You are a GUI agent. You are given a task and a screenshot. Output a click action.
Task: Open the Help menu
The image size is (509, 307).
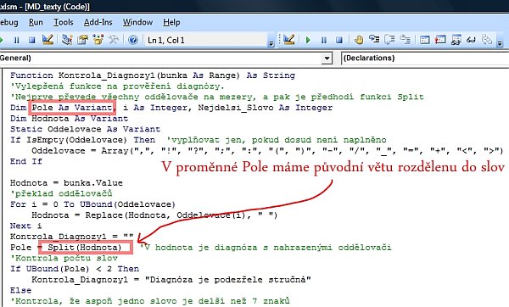tap(171, 22)
